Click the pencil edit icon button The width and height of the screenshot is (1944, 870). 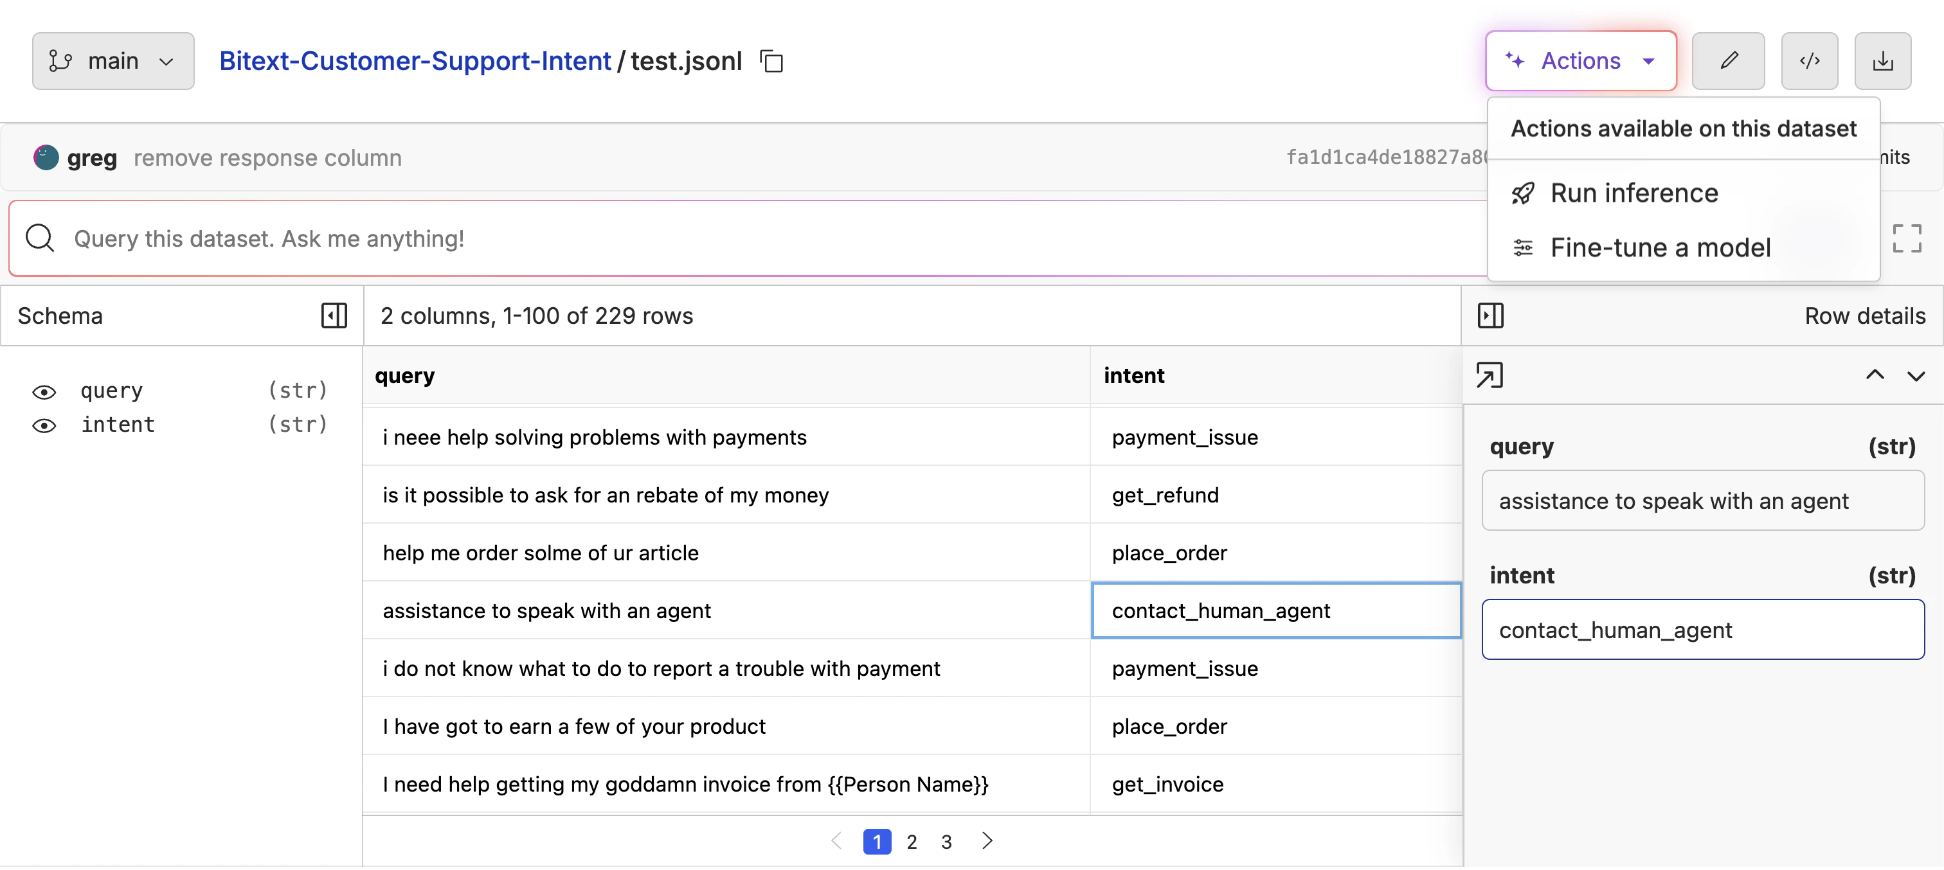(x=1727, y=61)
